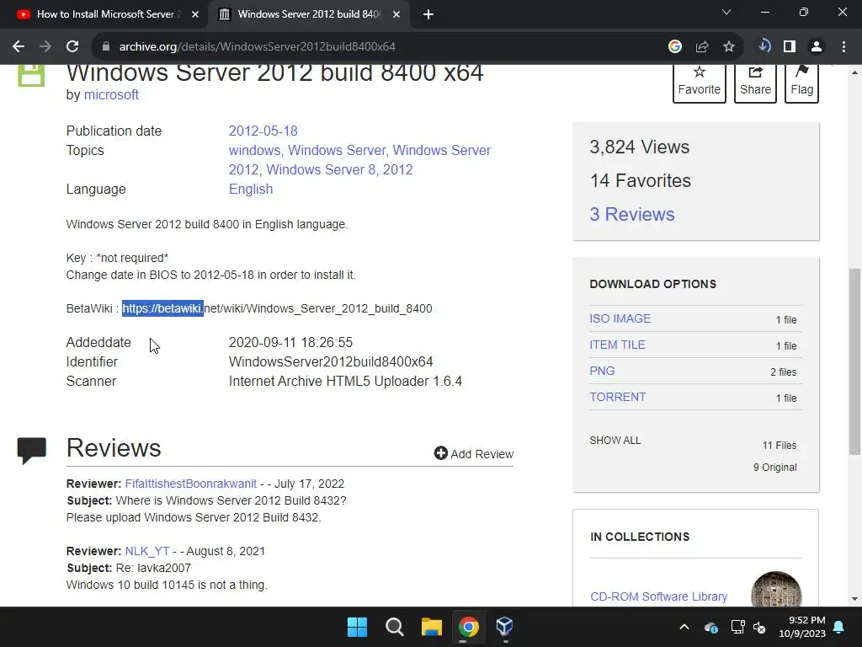
Task: Open the CD-ROM Software Library collection
Action: [x=658, y=596]
